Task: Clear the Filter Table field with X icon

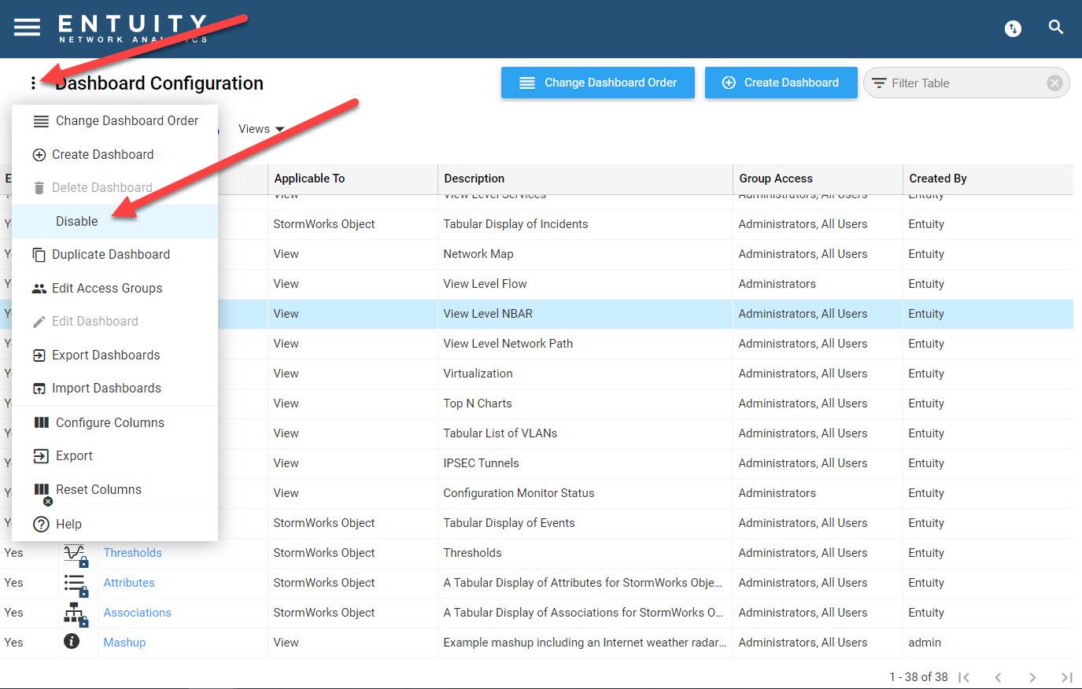Action: click(x=1054, y=83)
